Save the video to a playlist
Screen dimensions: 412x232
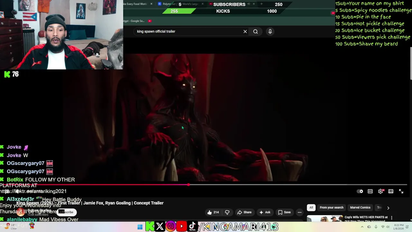coord(284,212)
